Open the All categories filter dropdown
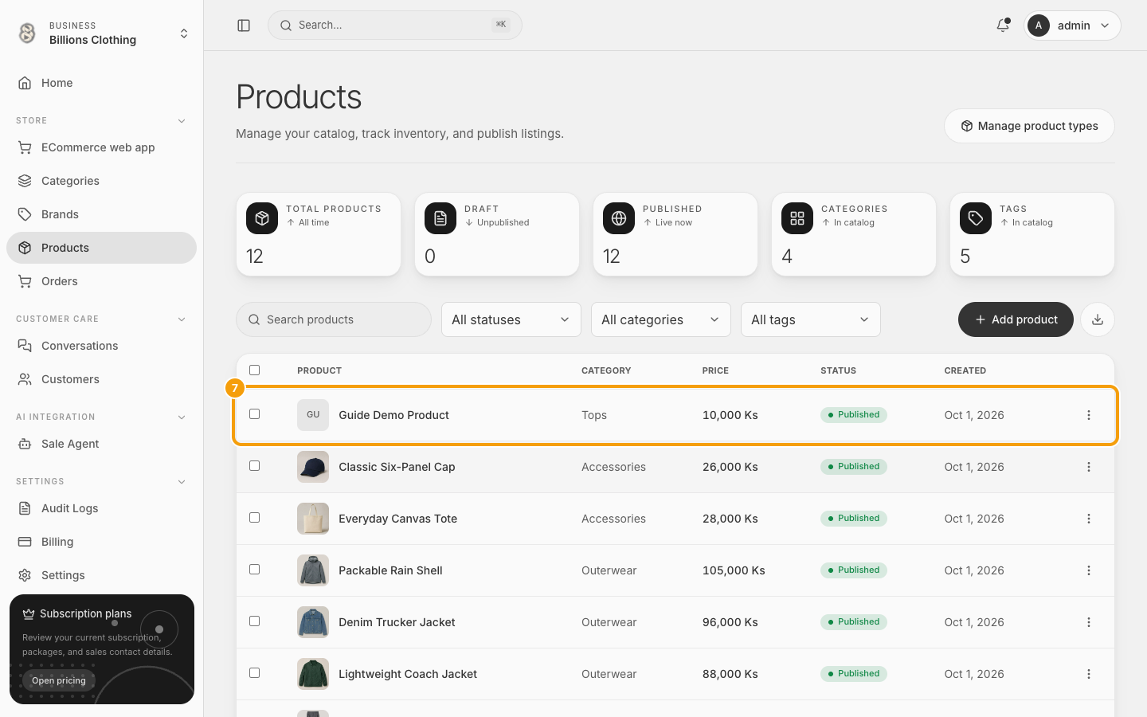Screen dimensions: 1147x717 pyautogui.click(x=661, y=319)
